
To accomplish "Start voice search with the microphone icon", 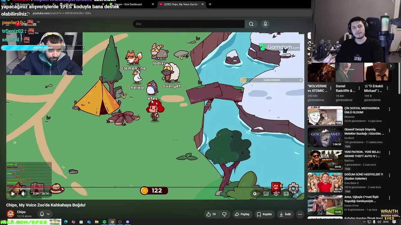I will click(x=265, y=24).
